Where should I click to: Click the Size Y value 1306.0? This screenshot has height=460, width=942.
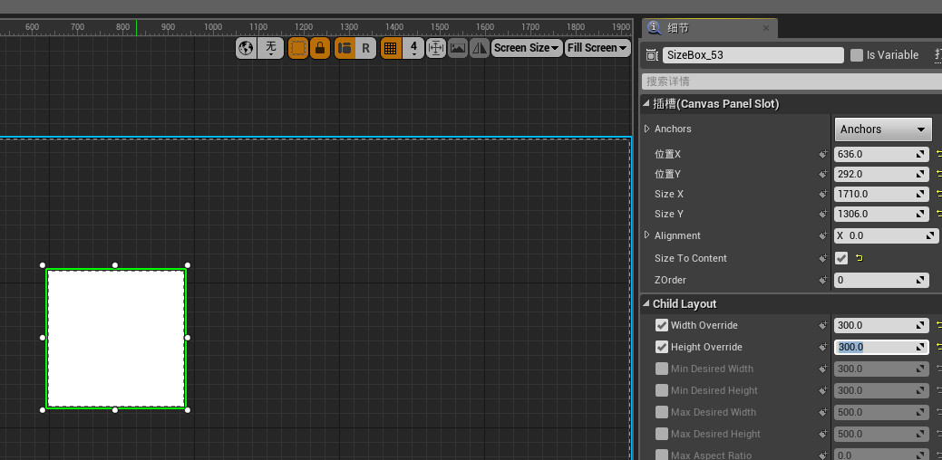(881, 214)
